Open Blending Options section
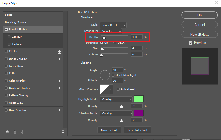This screenshot has width=221, height=140. (x=33, y=22)
